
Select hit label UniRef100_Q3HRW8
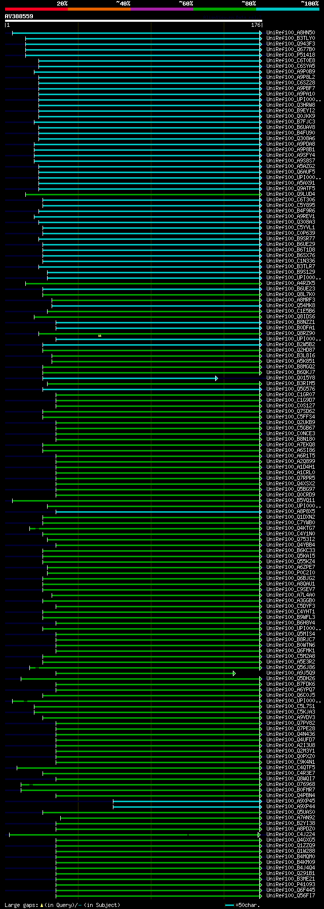coord(291,105)
